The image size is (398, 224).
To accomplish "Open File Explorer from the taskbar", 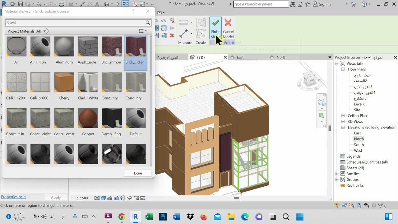I will pos(231,217).
